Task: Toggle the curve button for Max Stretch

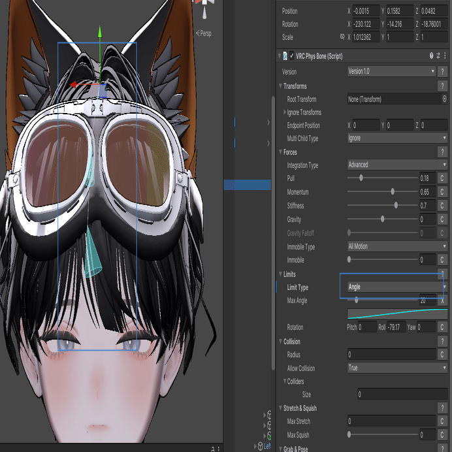Action: pos(442,421)
